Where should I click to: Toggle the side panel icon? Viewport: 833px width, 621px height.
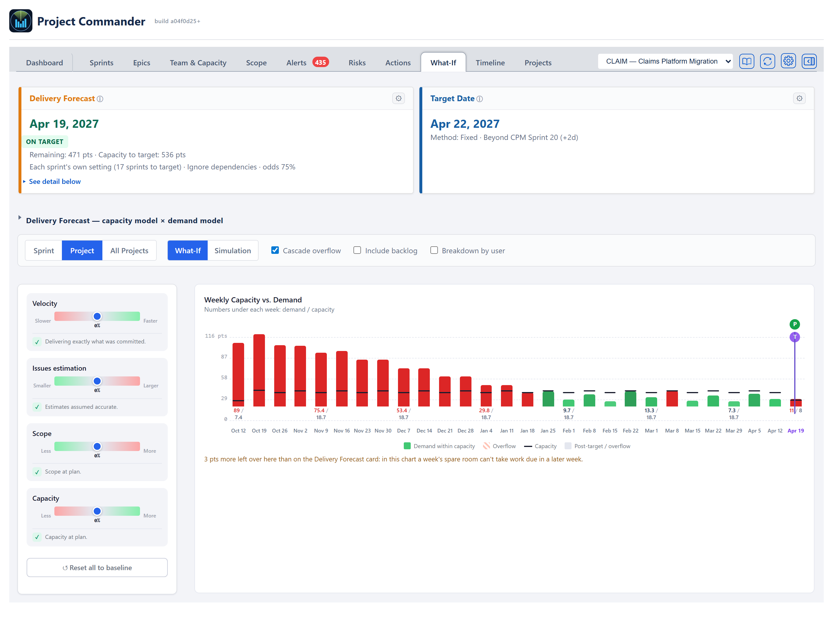(809, 61)
